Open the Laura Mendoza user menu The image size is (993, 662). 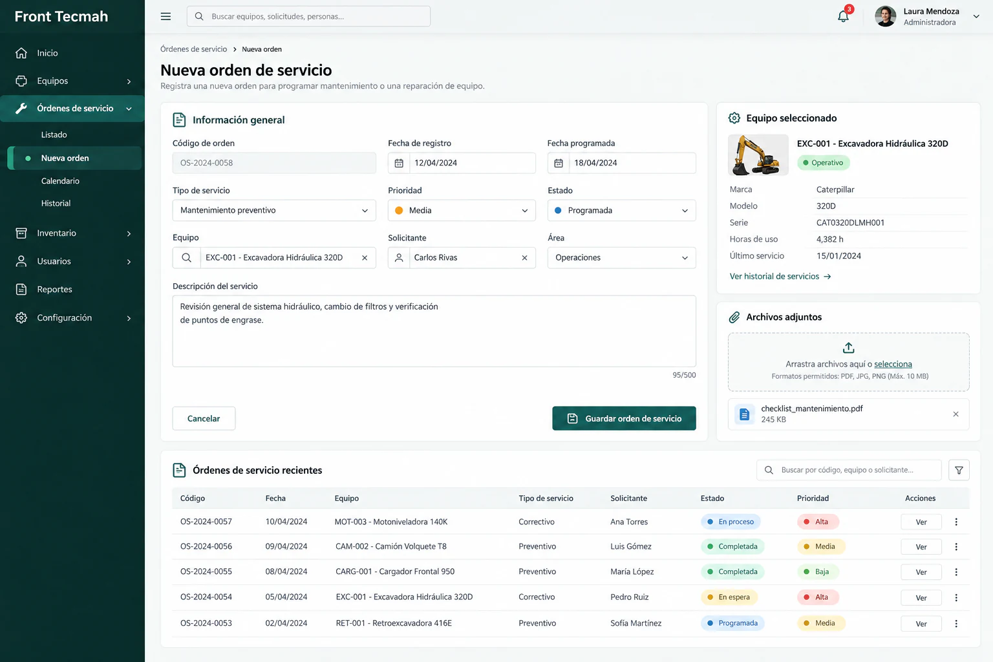click(928, 16)
